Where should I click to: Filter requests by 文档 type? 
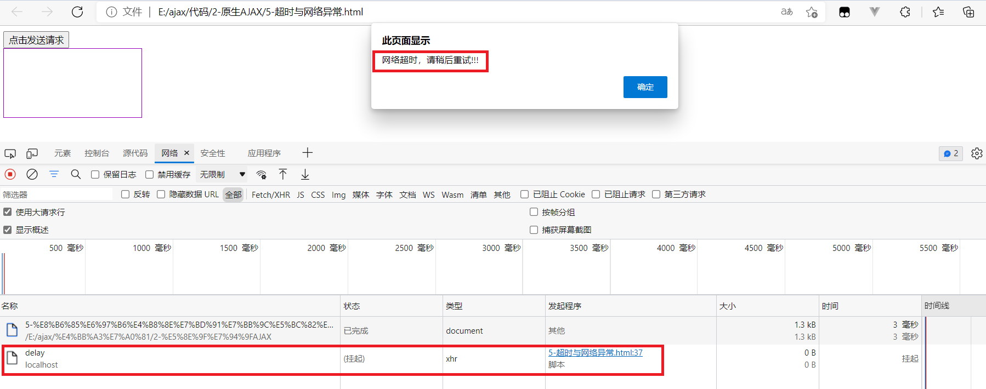click(x=407, y=195)
